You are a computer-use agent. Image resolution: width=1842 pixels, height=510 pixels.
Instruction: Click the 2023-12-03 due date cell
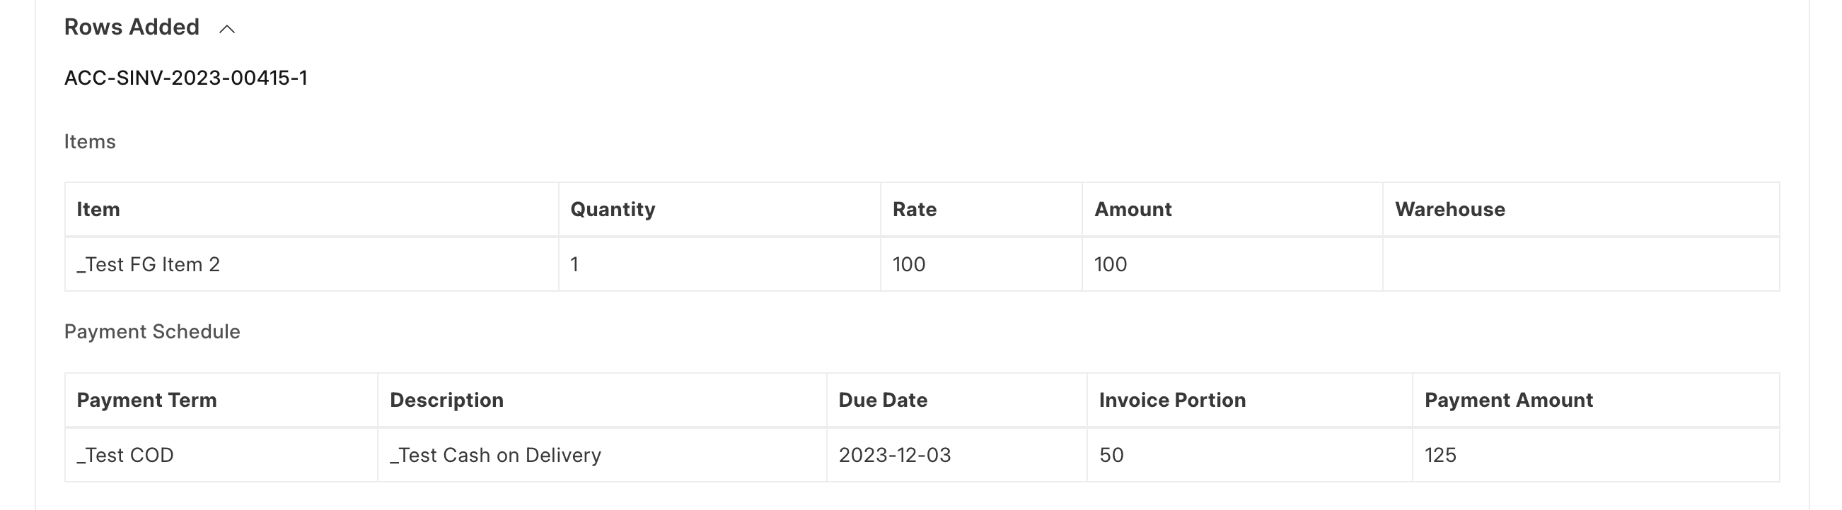pyautogui.click(x=895, y=455)
